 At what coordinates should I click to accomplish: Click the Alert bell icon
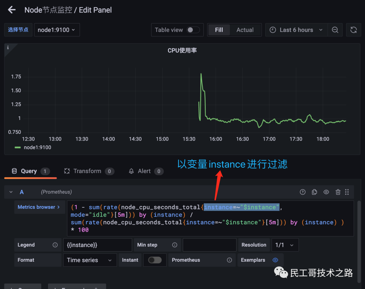tap(131, 171)
